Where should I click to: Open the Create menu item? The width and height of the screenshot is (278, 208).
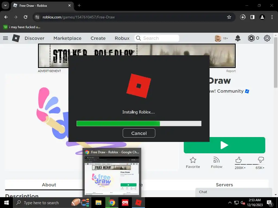(x=98, y=38)
